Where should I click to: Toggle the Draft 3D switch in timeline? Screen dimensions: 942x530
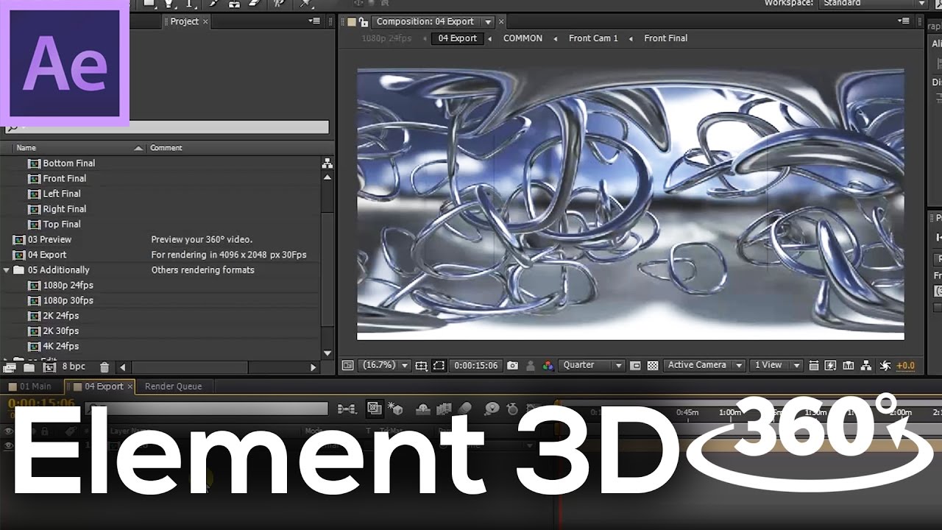click(x=374, y=409)
